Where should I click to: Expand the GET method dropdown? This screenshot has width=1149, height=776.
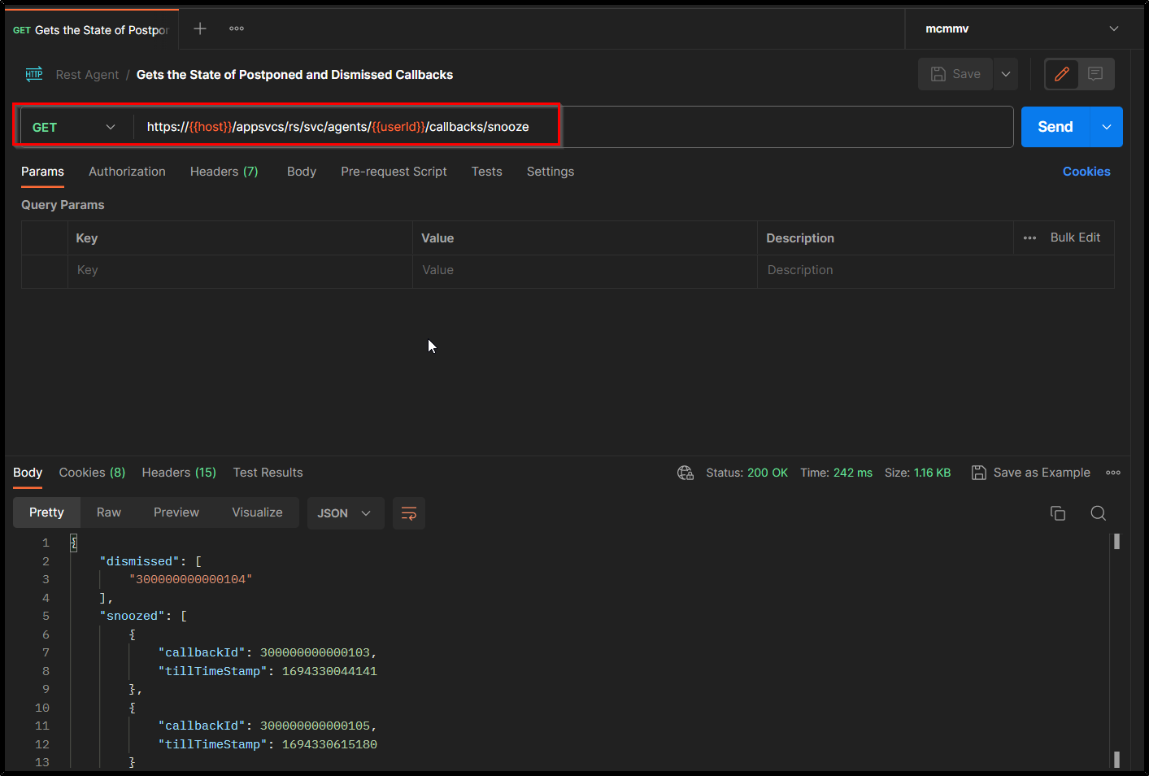click(74, 127)
